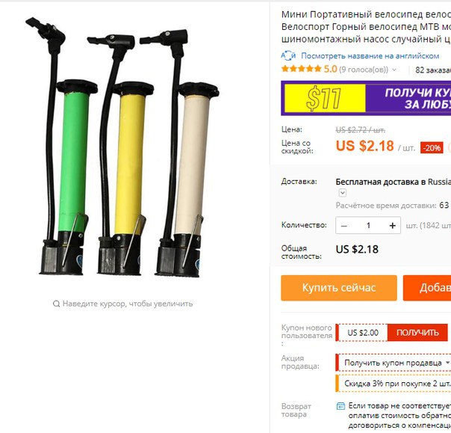Click the -20% discount badge
The image size is (451, 433).
(432, 148)
